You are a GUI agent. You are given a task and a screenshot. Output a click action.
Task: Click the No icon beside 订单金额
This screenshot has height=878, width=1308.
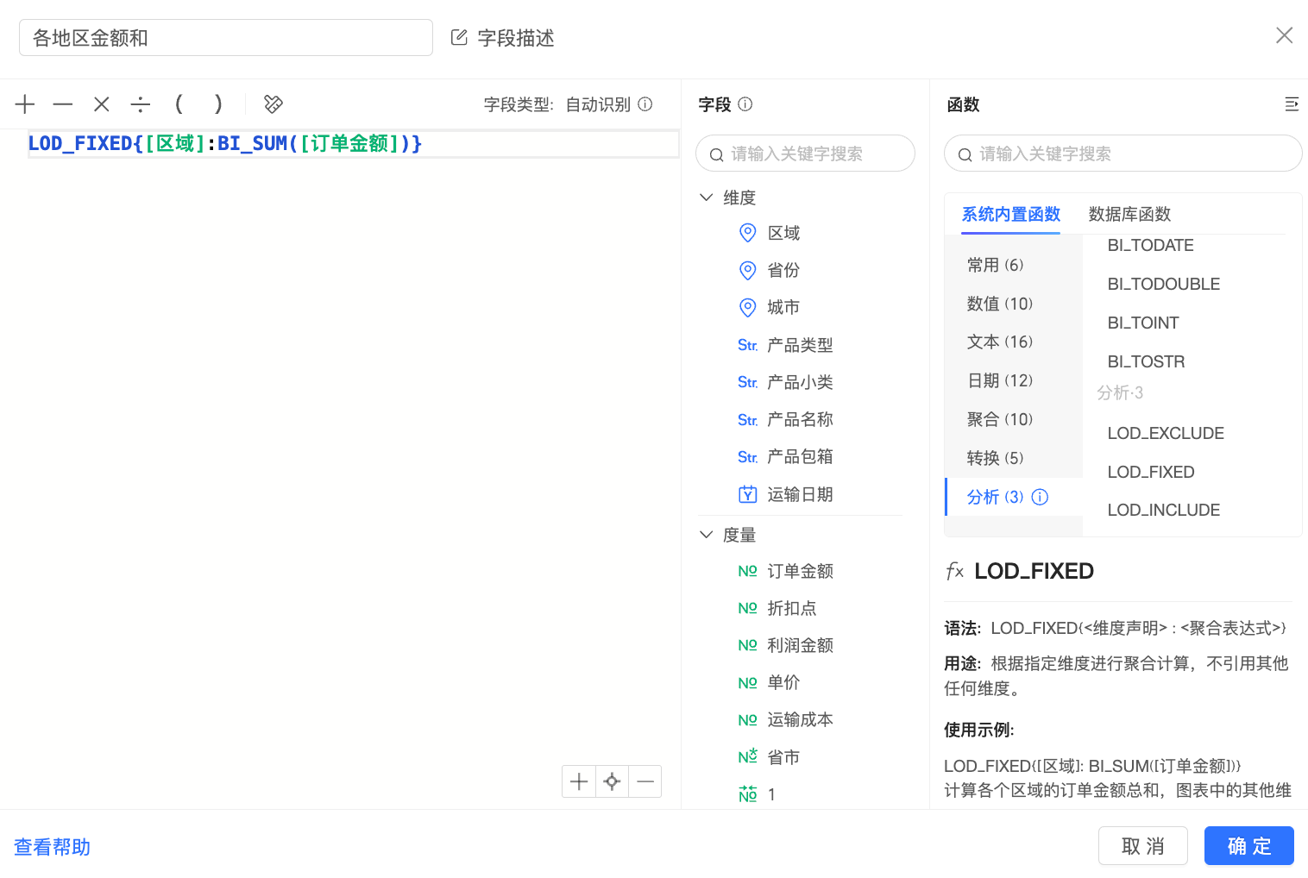748,571
